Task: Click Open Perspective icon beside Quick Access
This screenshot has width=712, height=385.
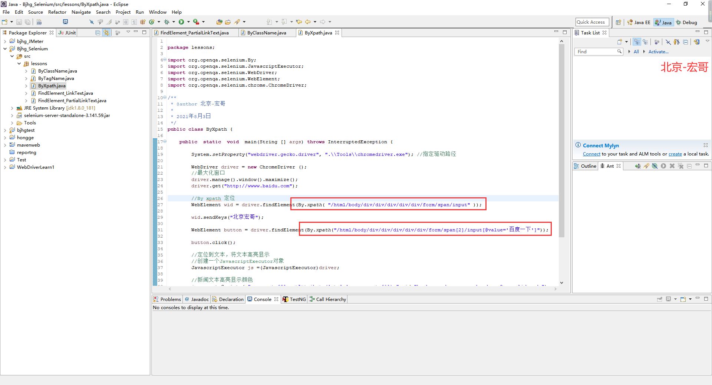Action: (618, 22)
